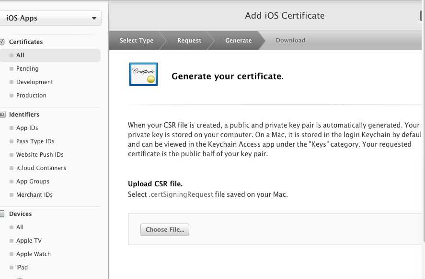This screenshot has width=425, height=279.
Task: Go to Select Type step
Action: tap(137, 41)
